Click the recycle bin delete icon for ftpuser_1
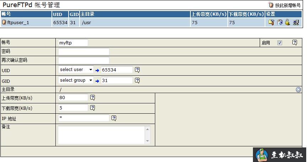This screenshot has height=162, width=308. (x=280, y=22)
